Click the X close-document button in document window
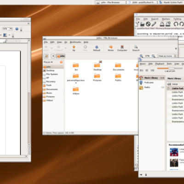The height and width of the screenshot is (184, 184). 29,23
